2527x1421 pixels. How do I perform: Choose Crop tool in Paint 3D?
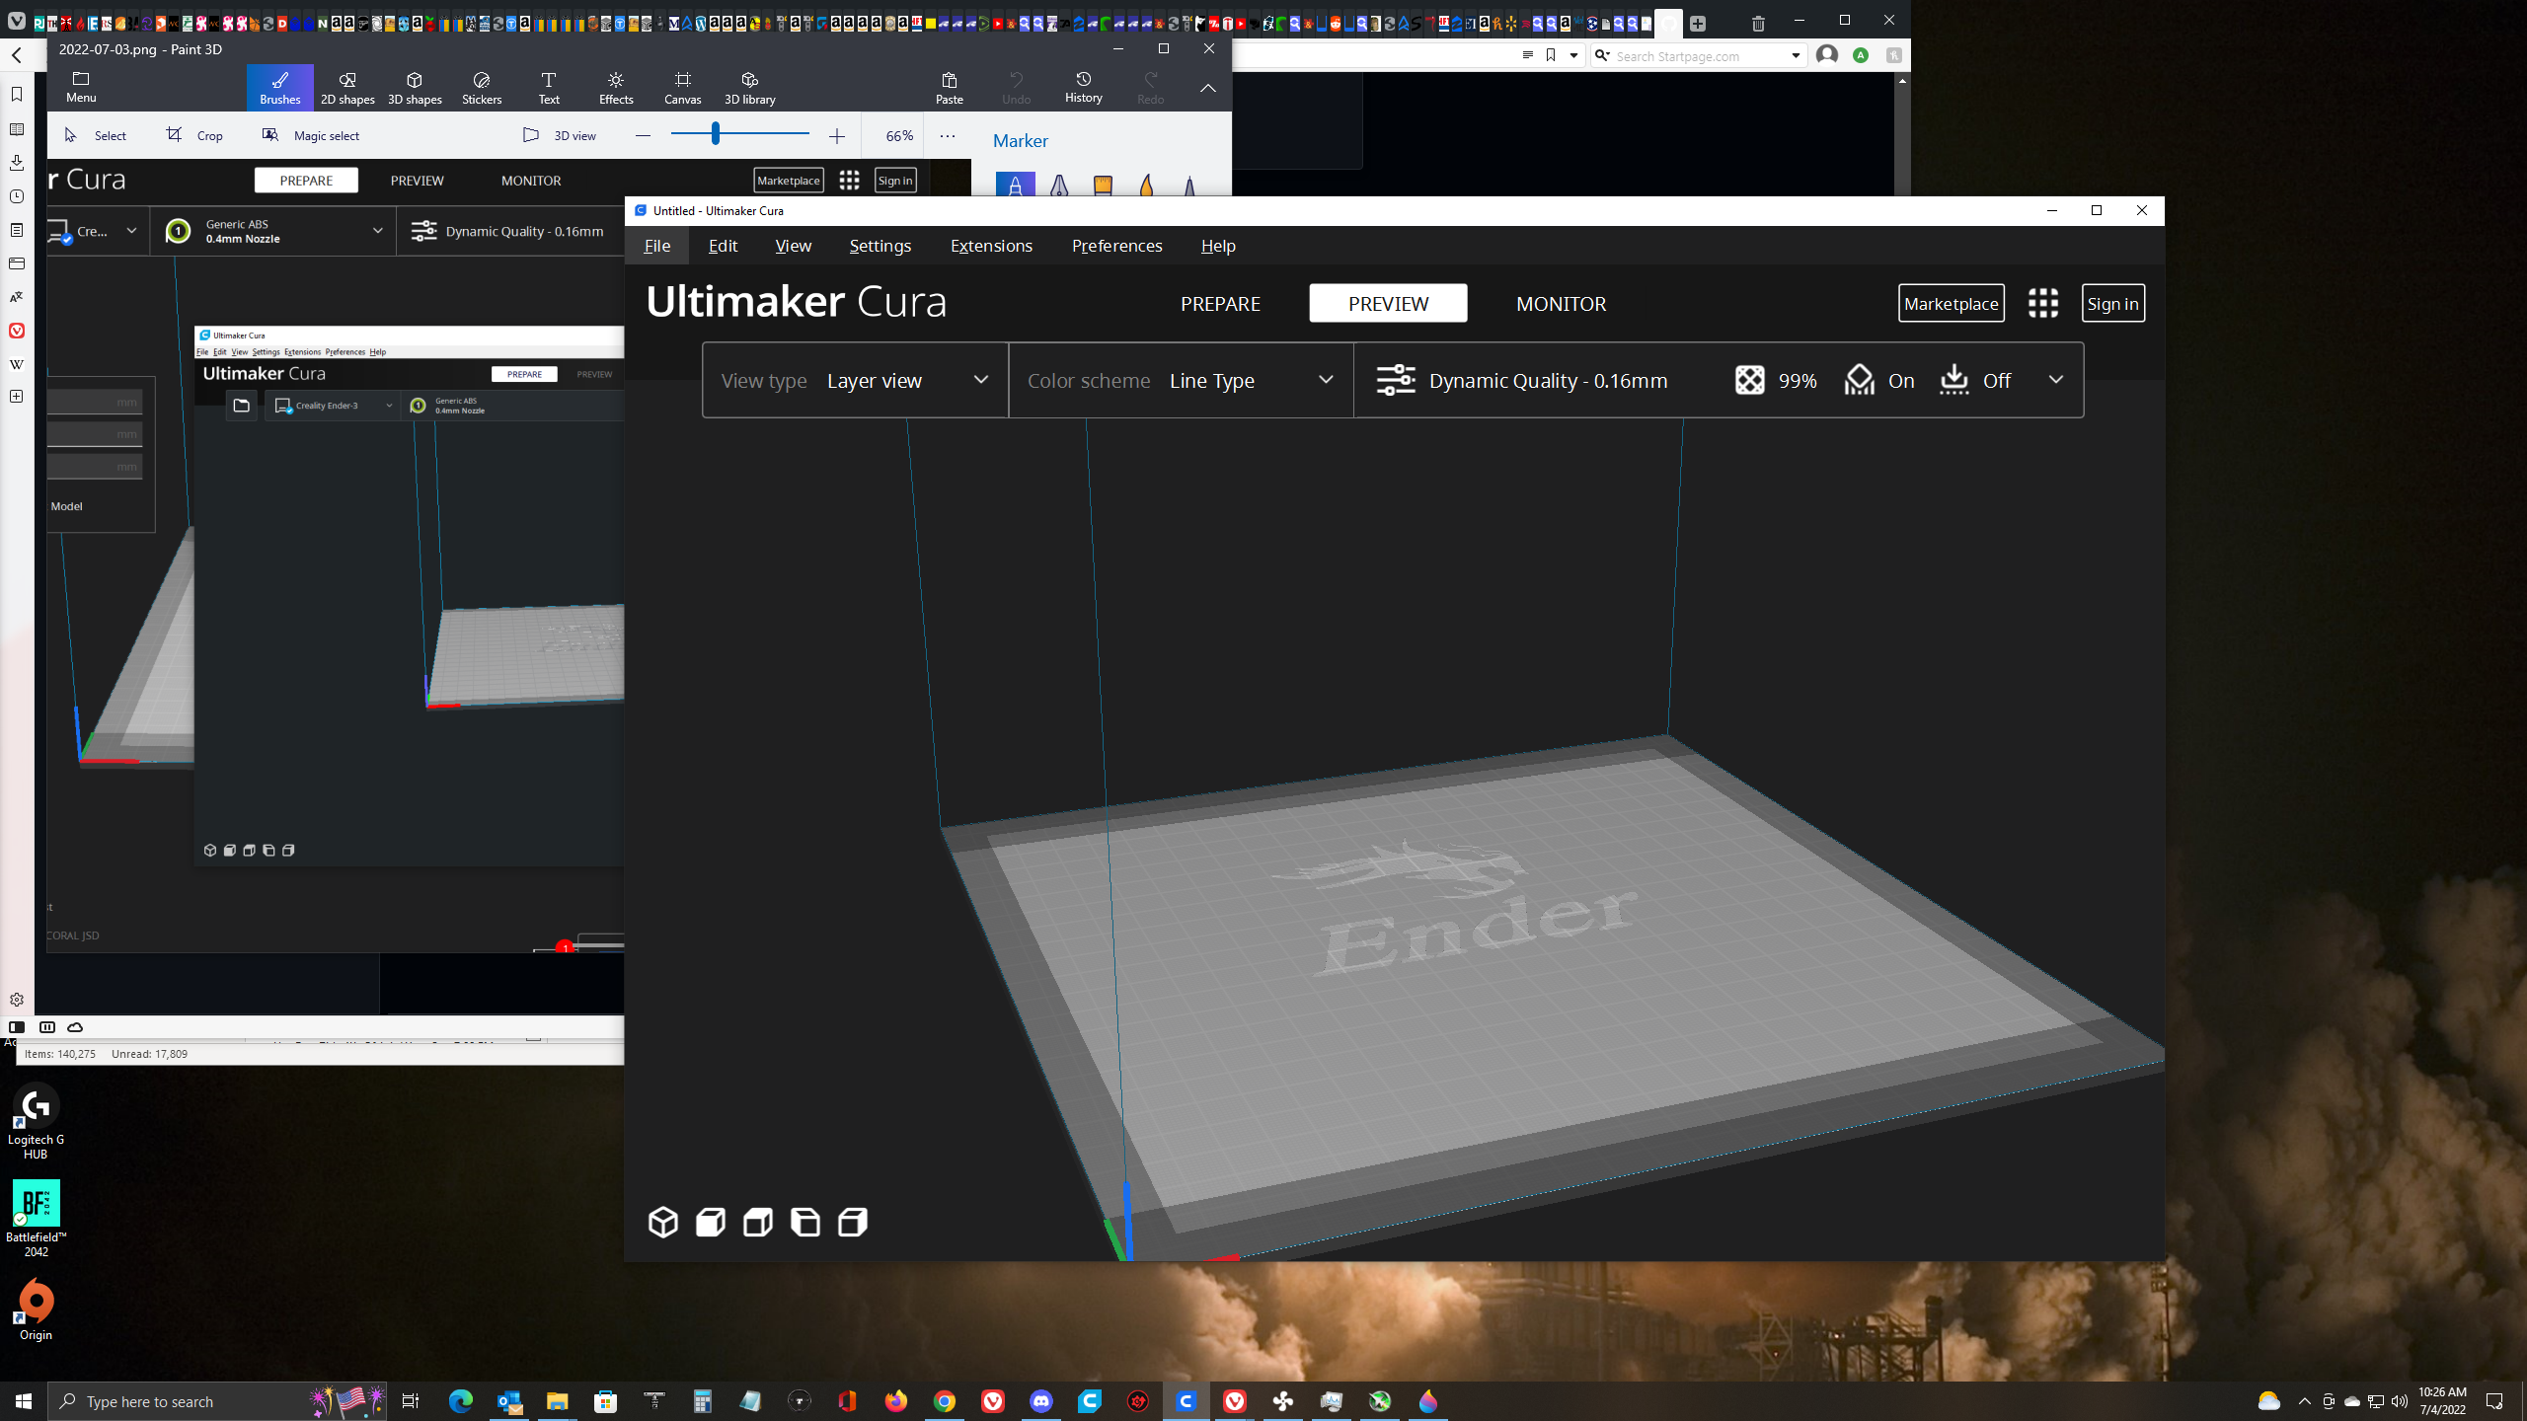pos(195,135)
